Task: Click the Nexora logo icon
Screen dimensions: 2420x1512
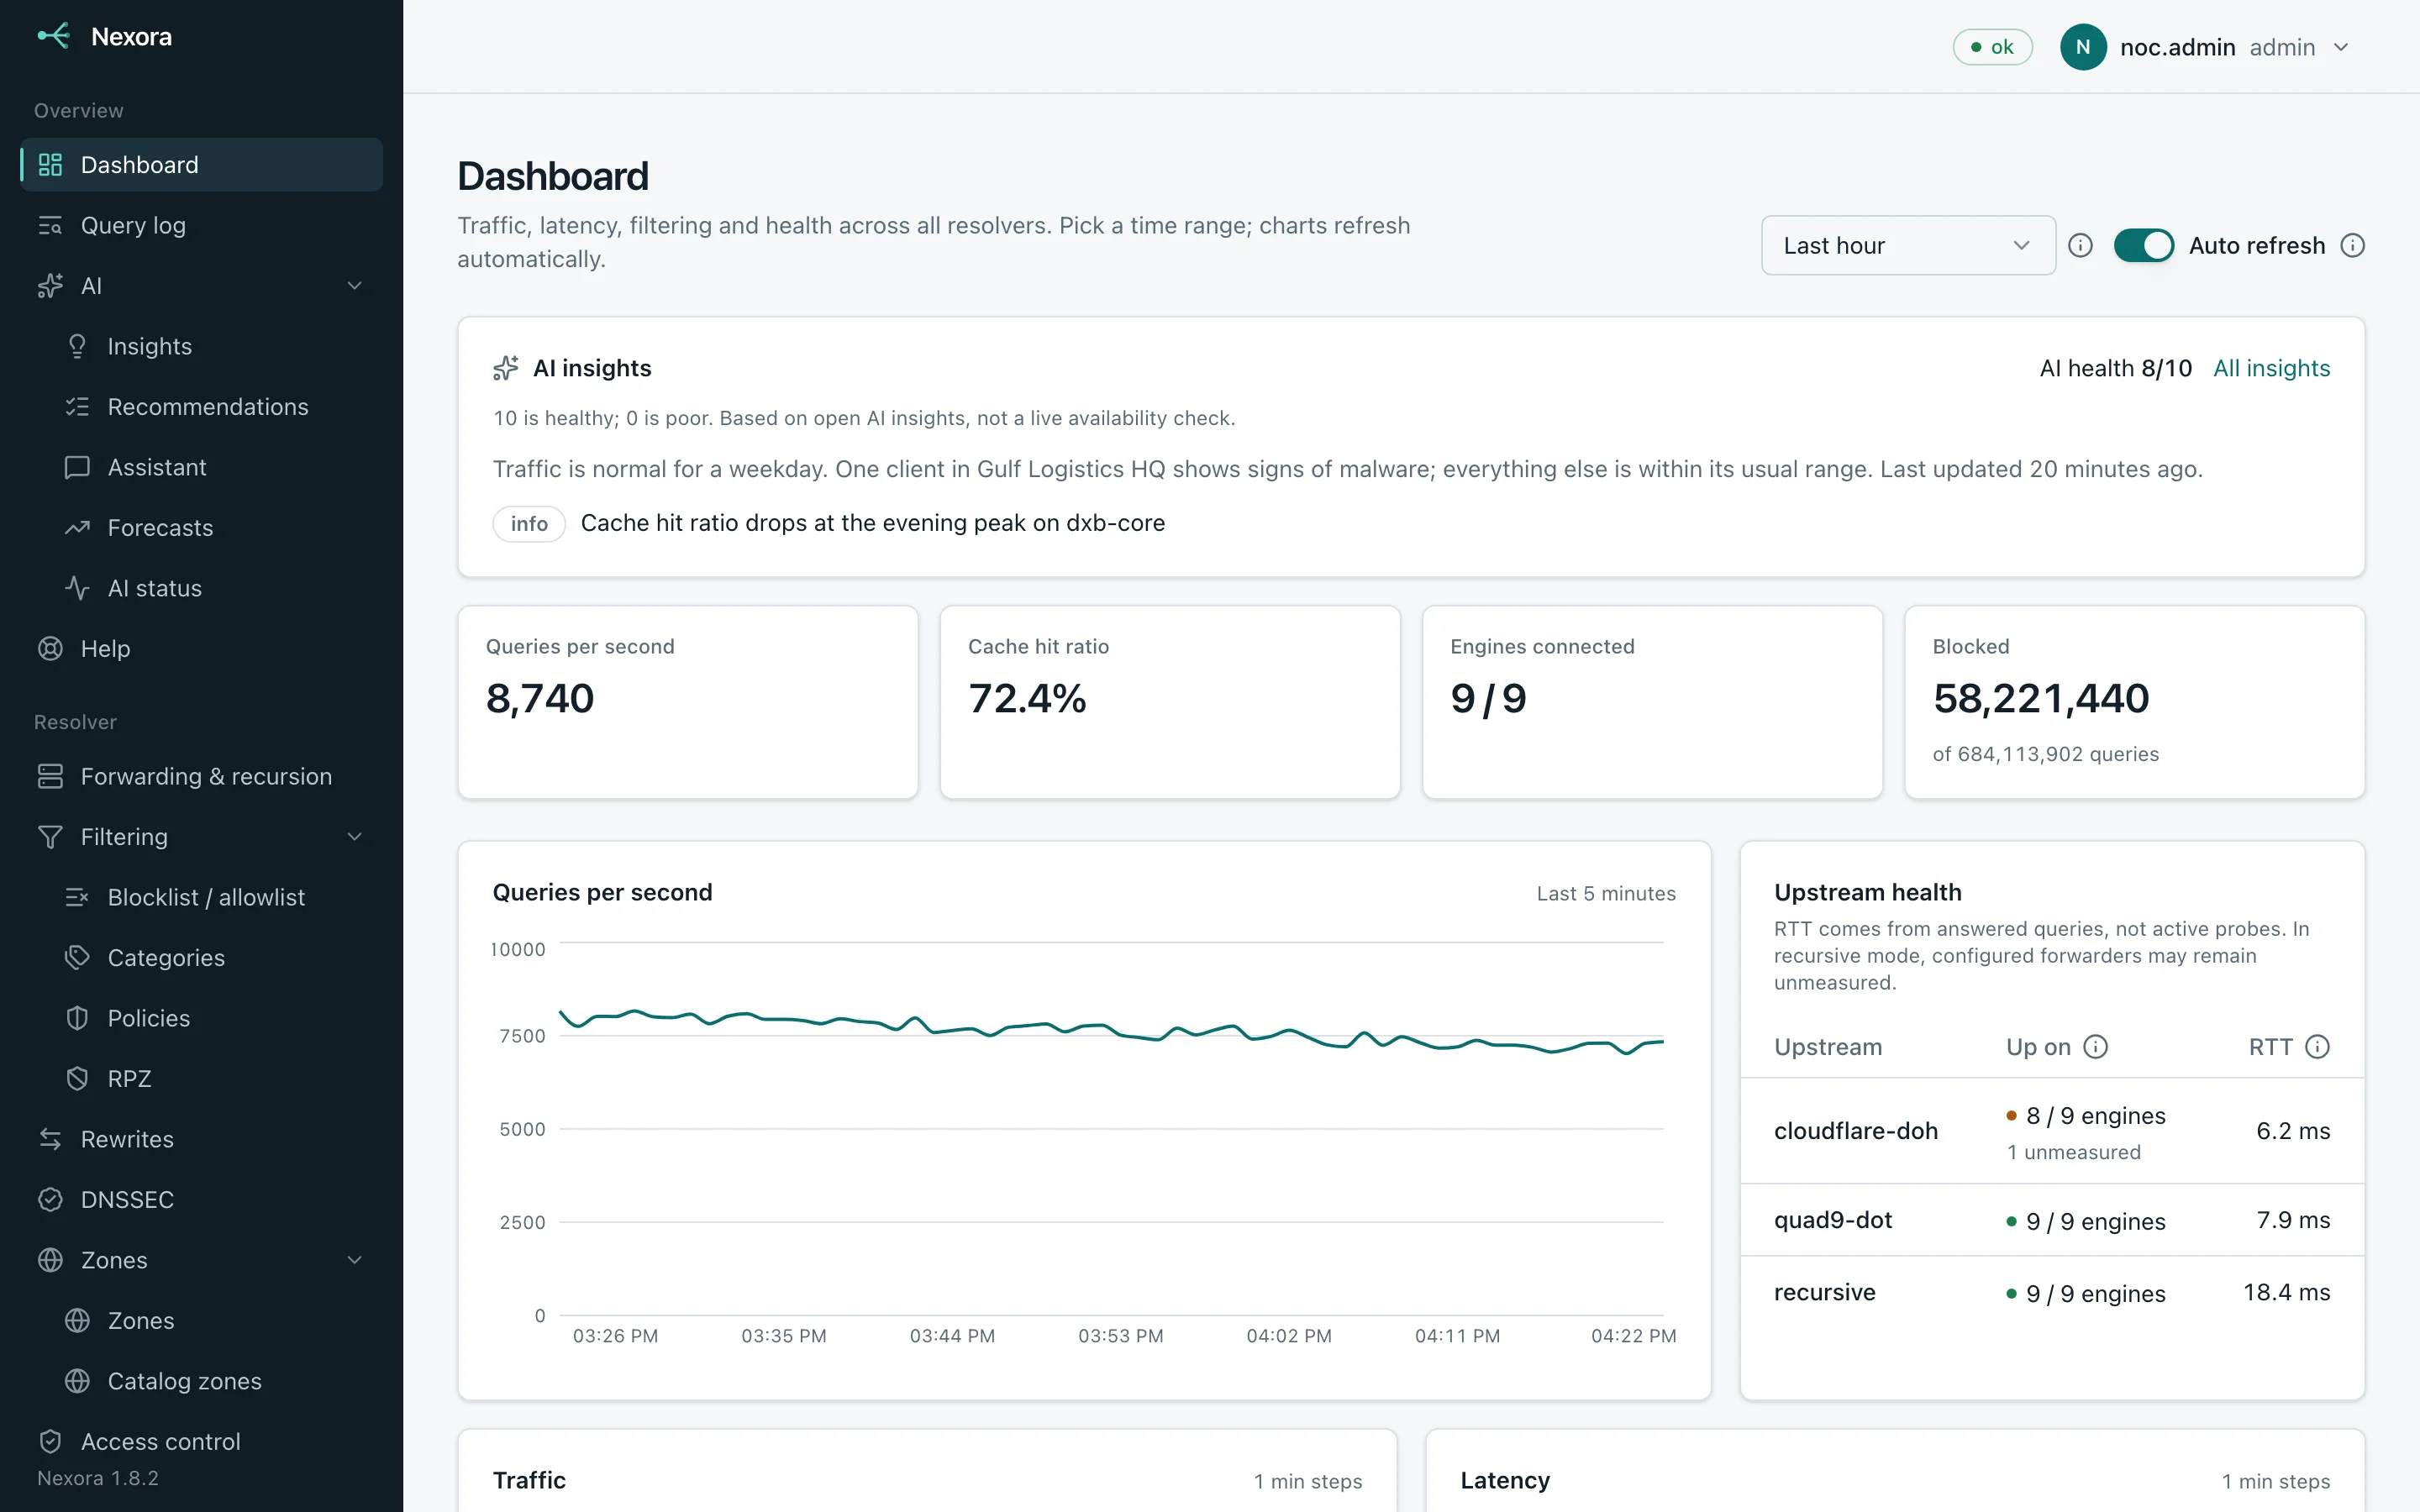Action: click(x=53, y=36)
